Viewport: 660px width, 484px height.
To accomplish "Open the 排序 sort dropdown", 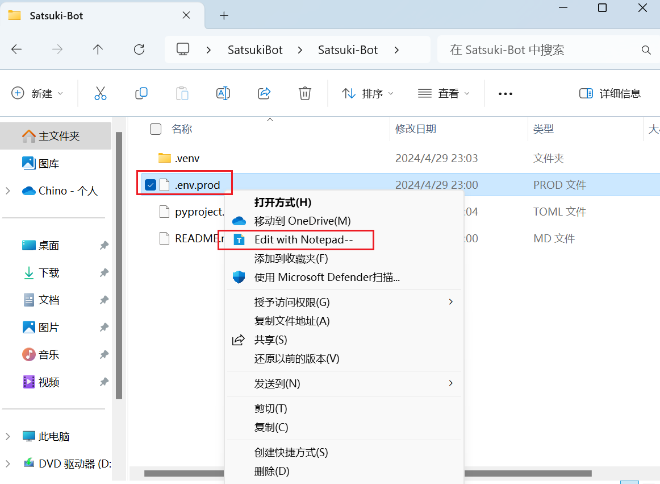I will [367, 93].
